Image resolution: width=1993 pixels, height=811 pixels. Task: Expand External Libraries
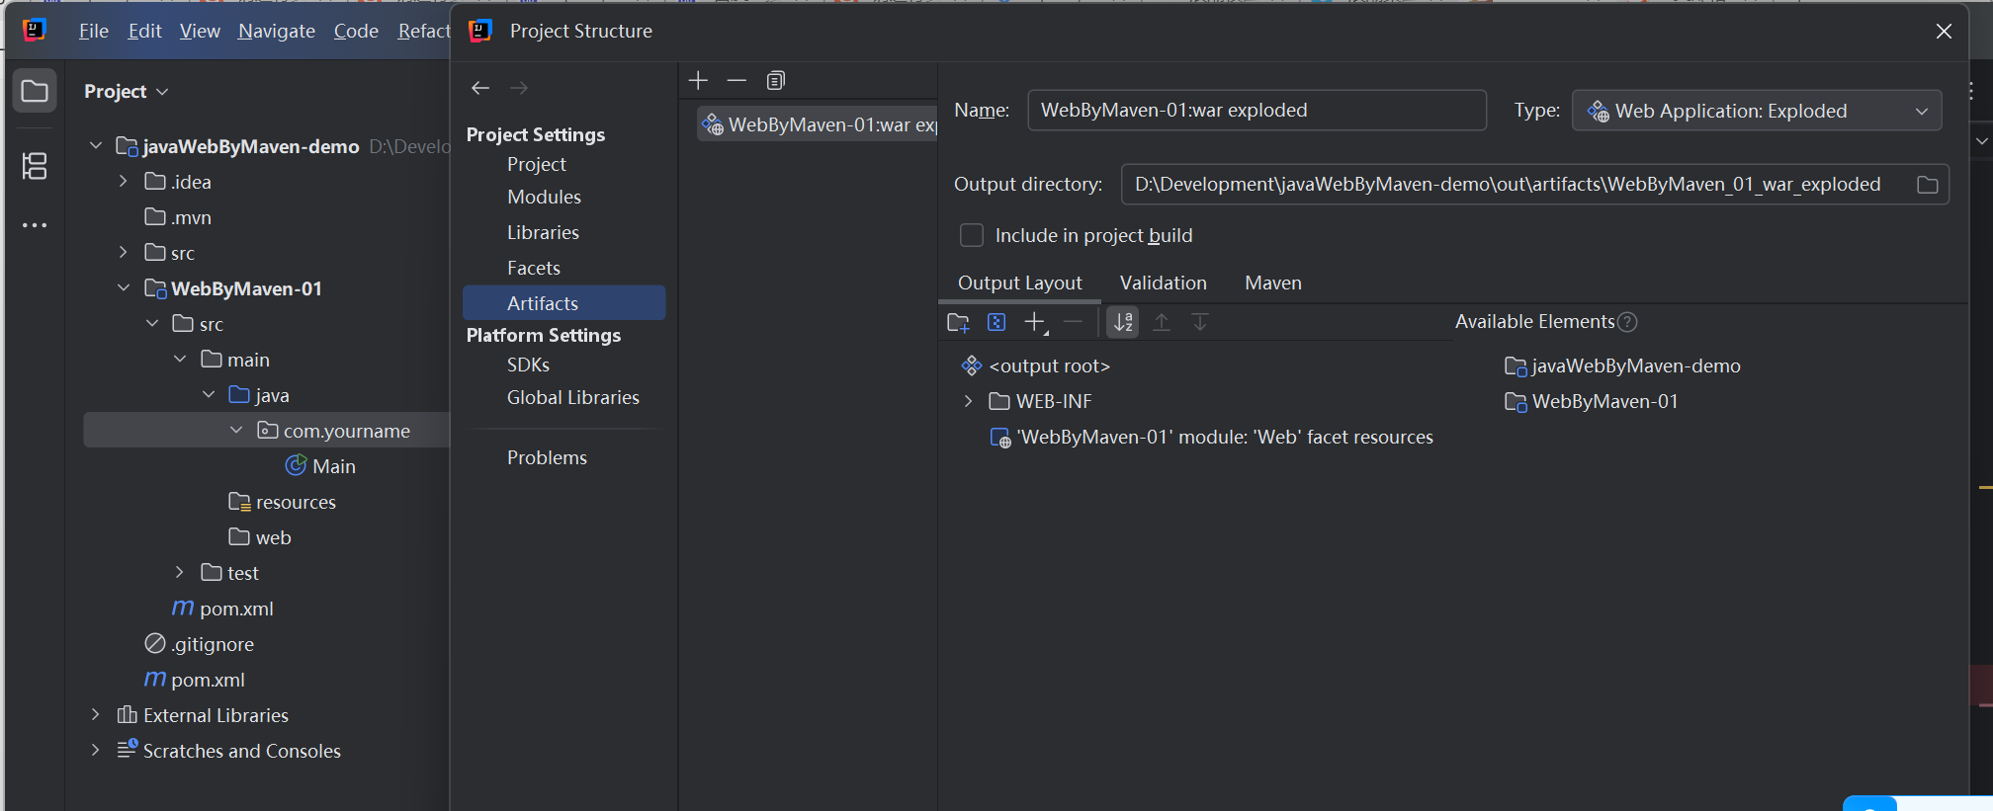point(95,714)
